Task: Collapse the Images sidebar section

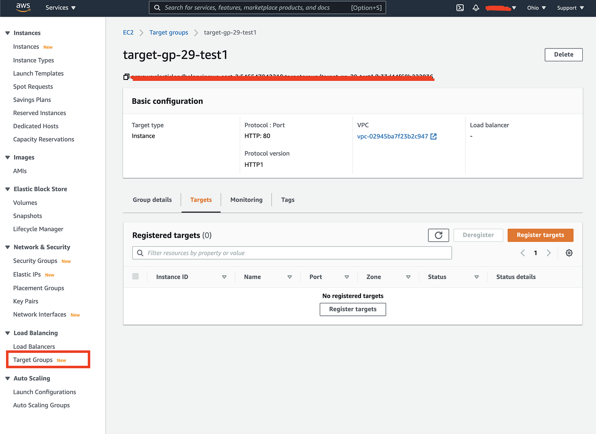Action: click(x=7, y=157)
